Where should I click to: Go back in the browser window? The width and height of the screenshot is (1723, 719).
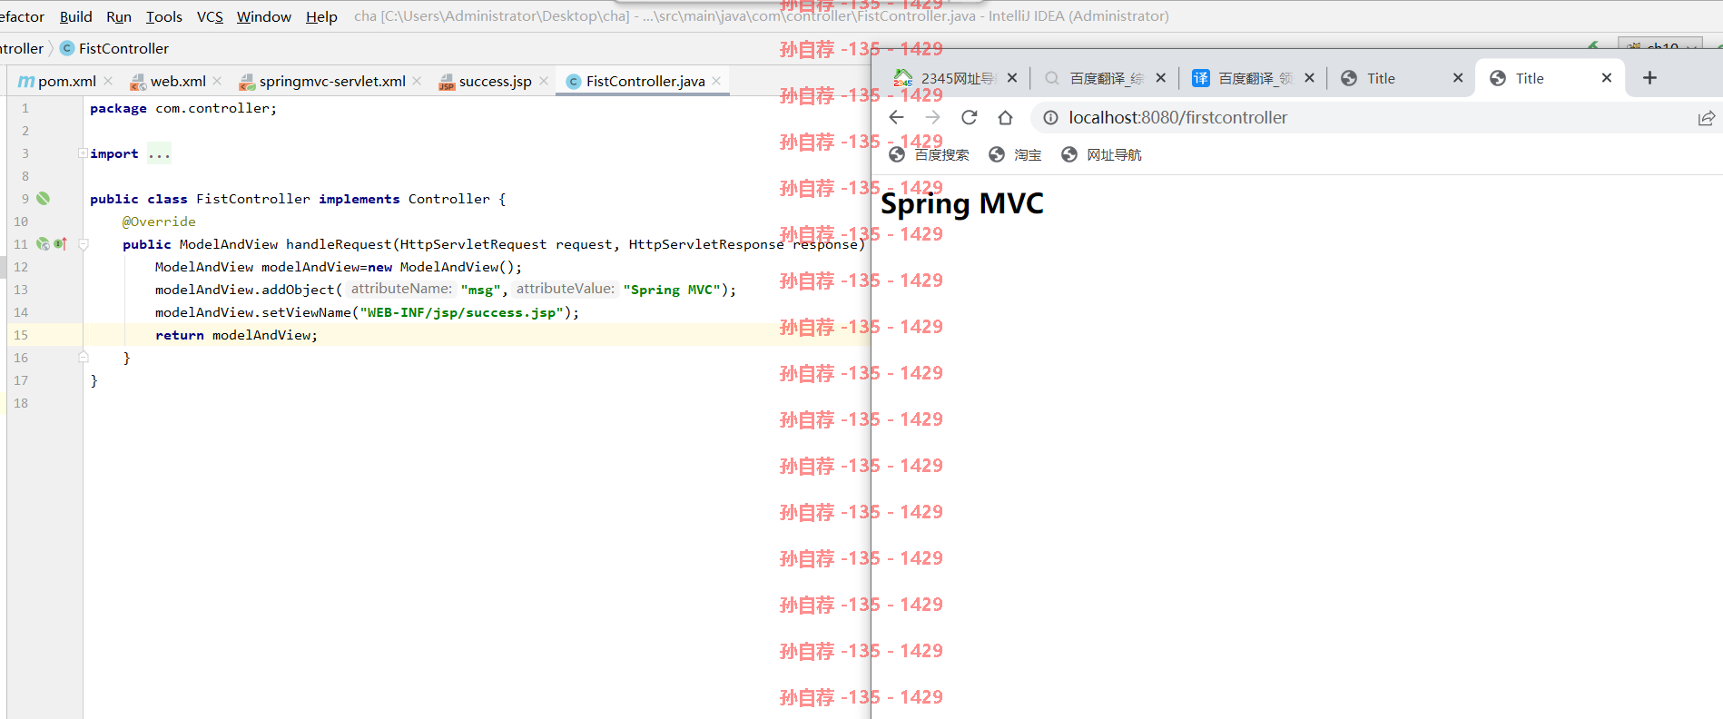pyautogui.click(x=896, y=117)
